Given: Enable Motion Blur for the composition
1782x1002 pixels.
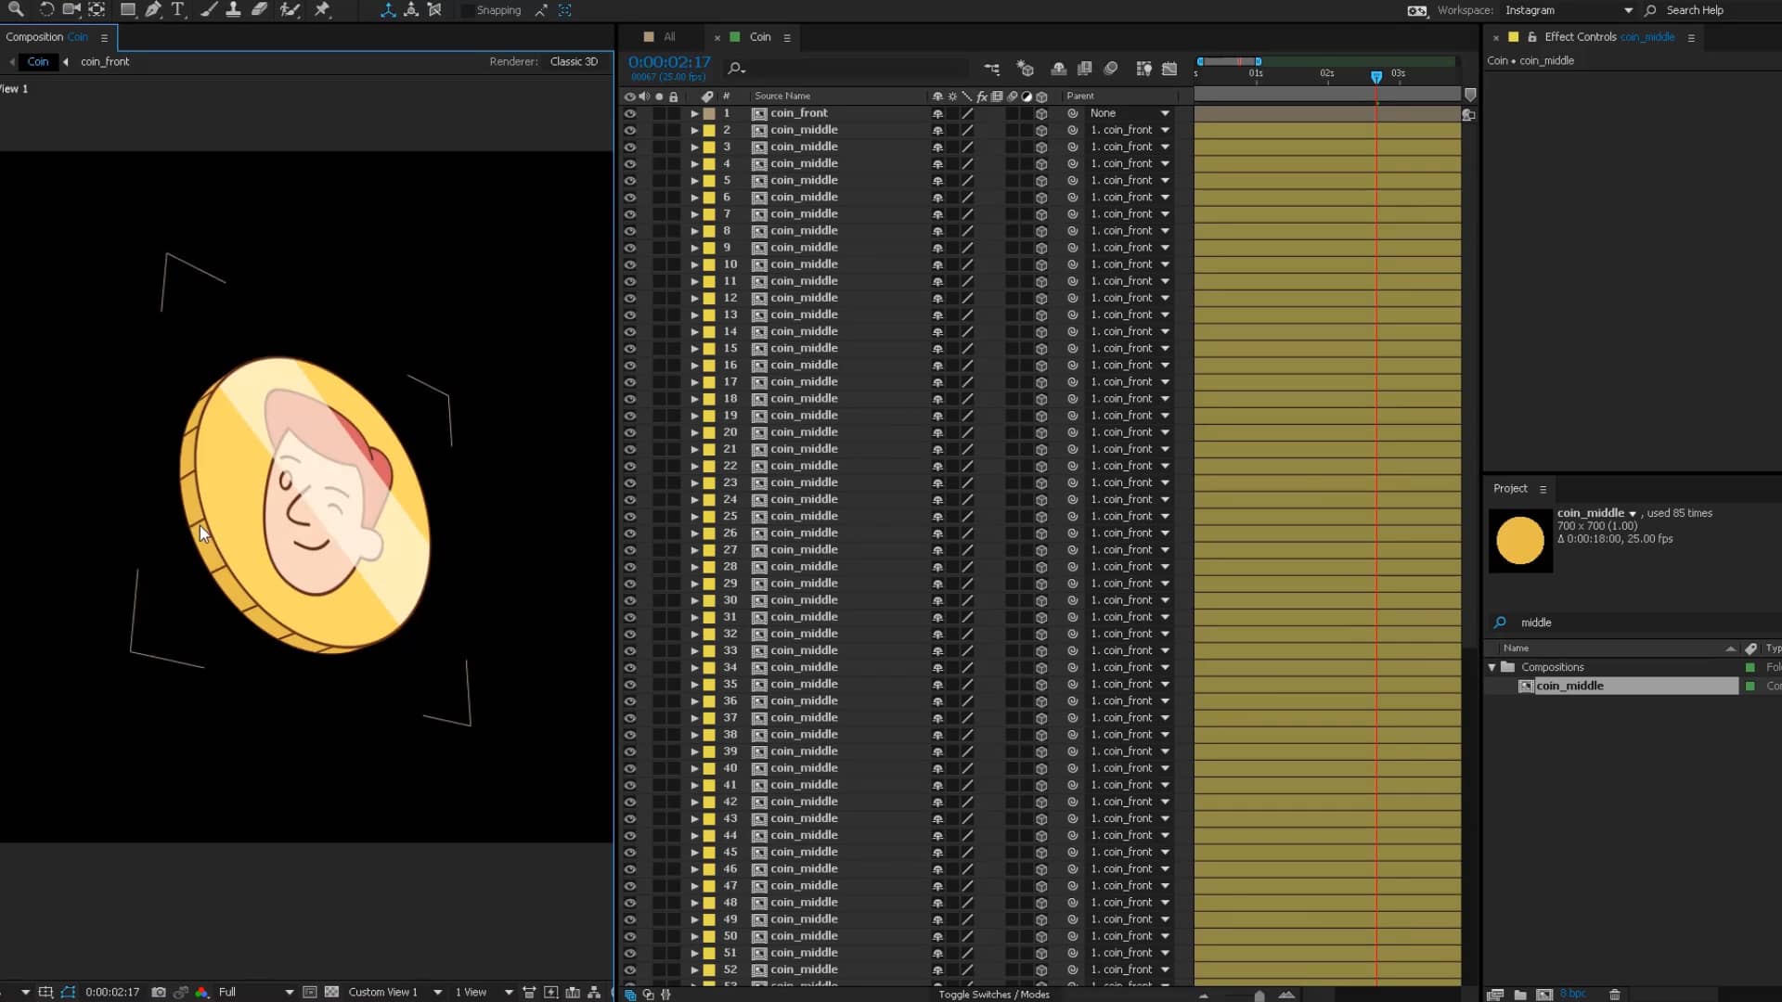Looking at the screenshot, I should 1111,68.
